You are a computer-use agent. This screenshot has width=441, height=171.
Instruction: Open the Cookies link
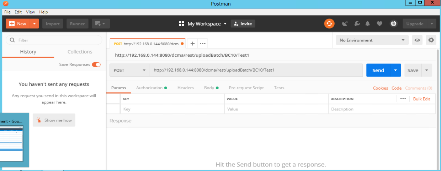pos(381,88)
